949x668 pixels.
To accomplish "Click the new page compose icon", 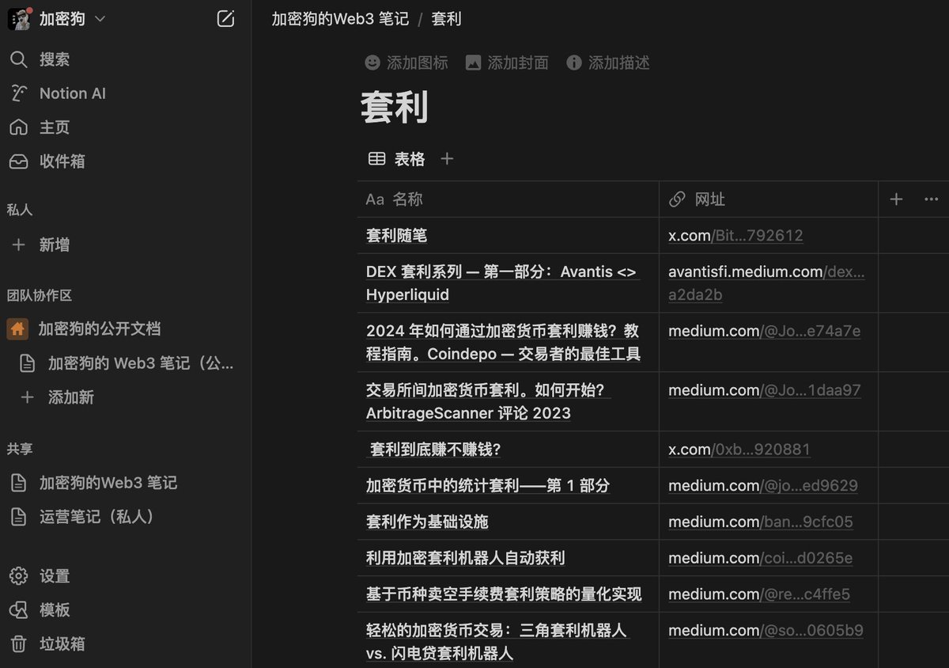I will pos(225,19).
